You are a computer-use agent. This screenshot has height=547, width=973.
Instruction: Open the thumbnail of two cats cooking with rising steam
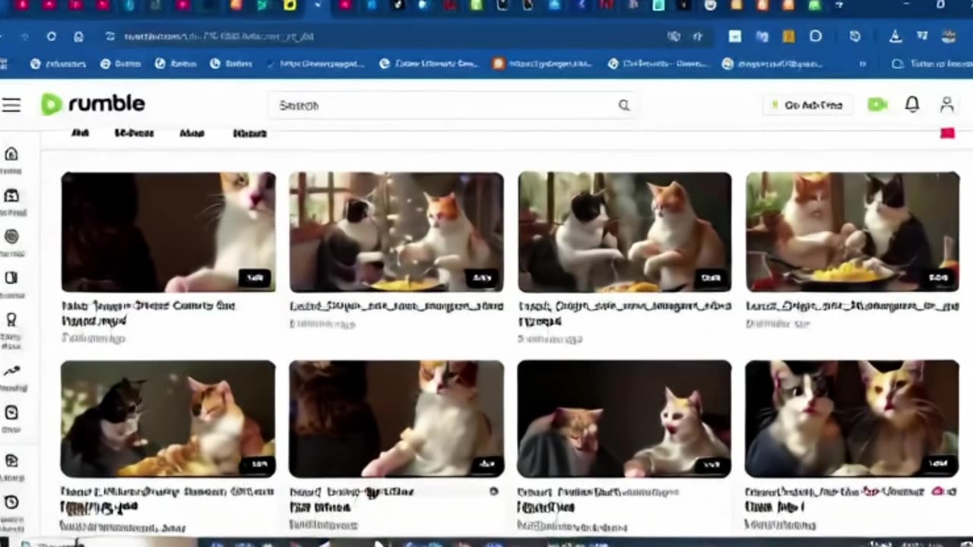point(625,232)
